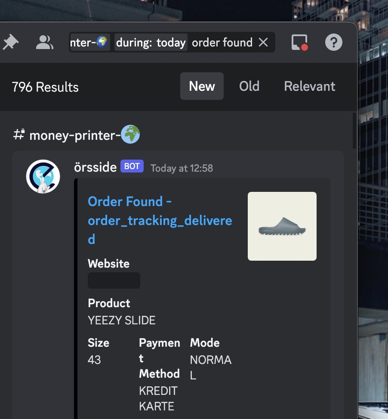This screenshot has width=388, height=419.
Task: Open Discord Help via the question mark icon
Action: pyautogui.click(x=333, y=42)
